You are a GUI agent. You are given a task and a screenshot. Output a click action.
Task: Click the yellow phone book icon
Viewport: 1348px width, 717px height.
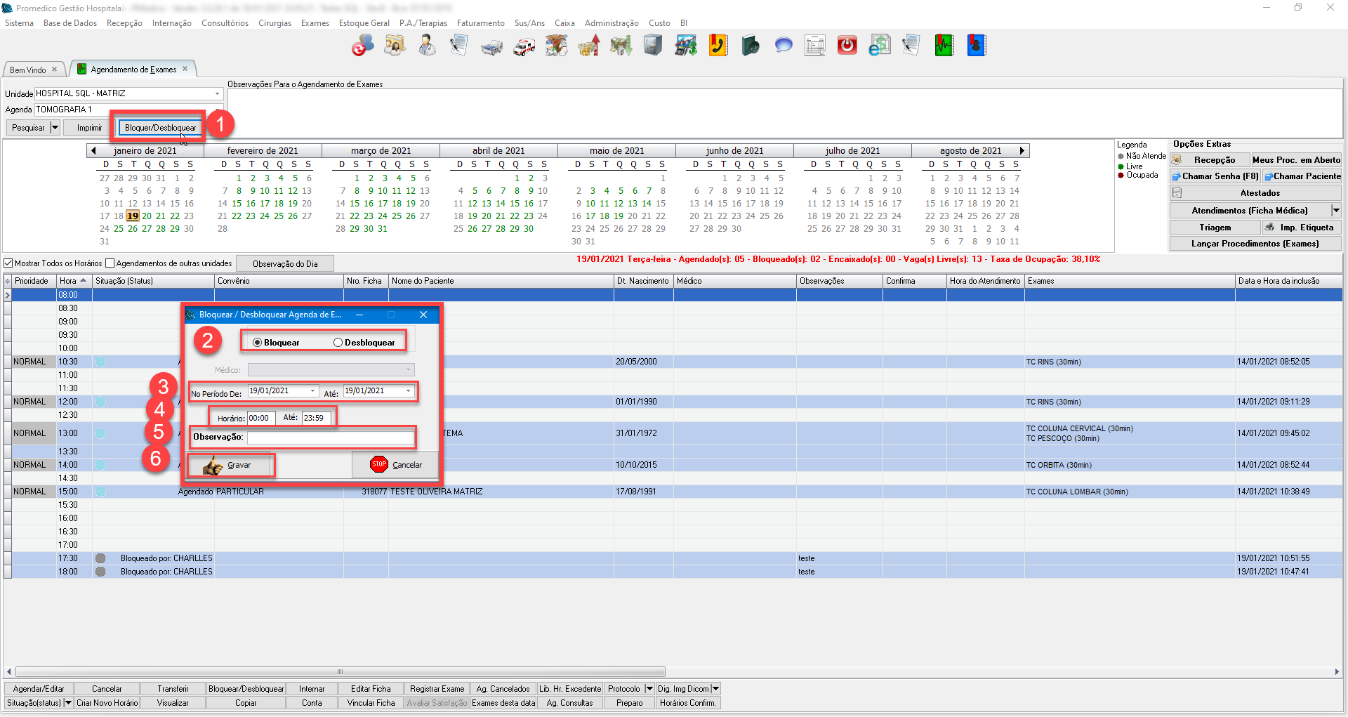718,46
